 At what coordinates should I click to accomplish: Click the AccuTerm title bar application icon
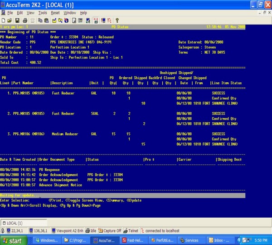tap(3, 5)
